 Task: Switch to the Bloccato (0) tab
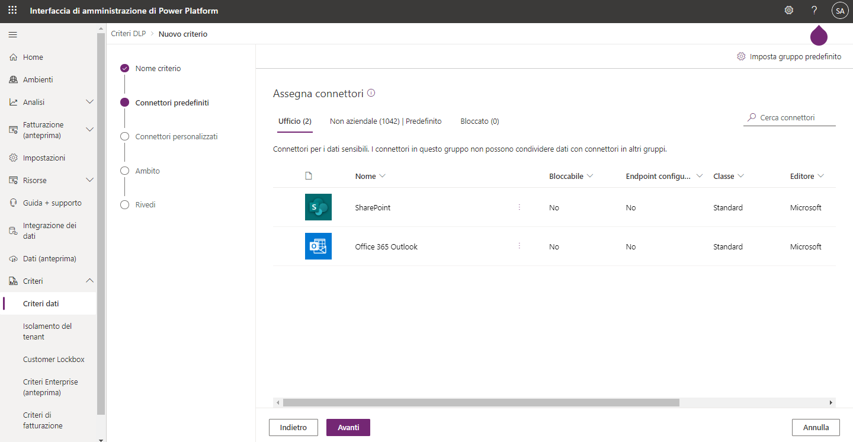(480, 121)
